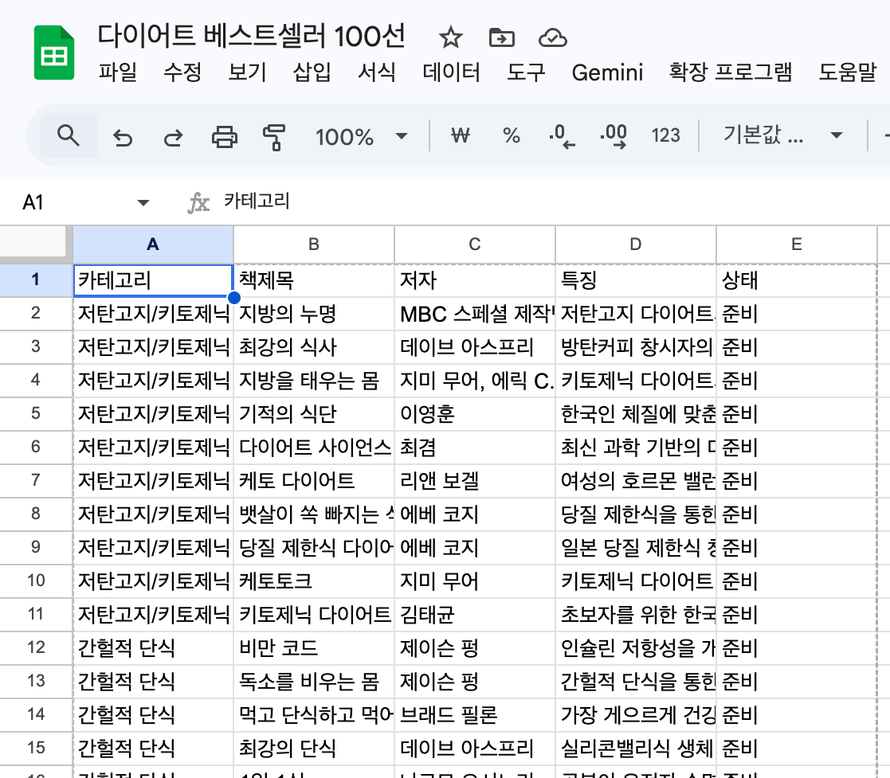Redo the last undone action

pos(172,137)
